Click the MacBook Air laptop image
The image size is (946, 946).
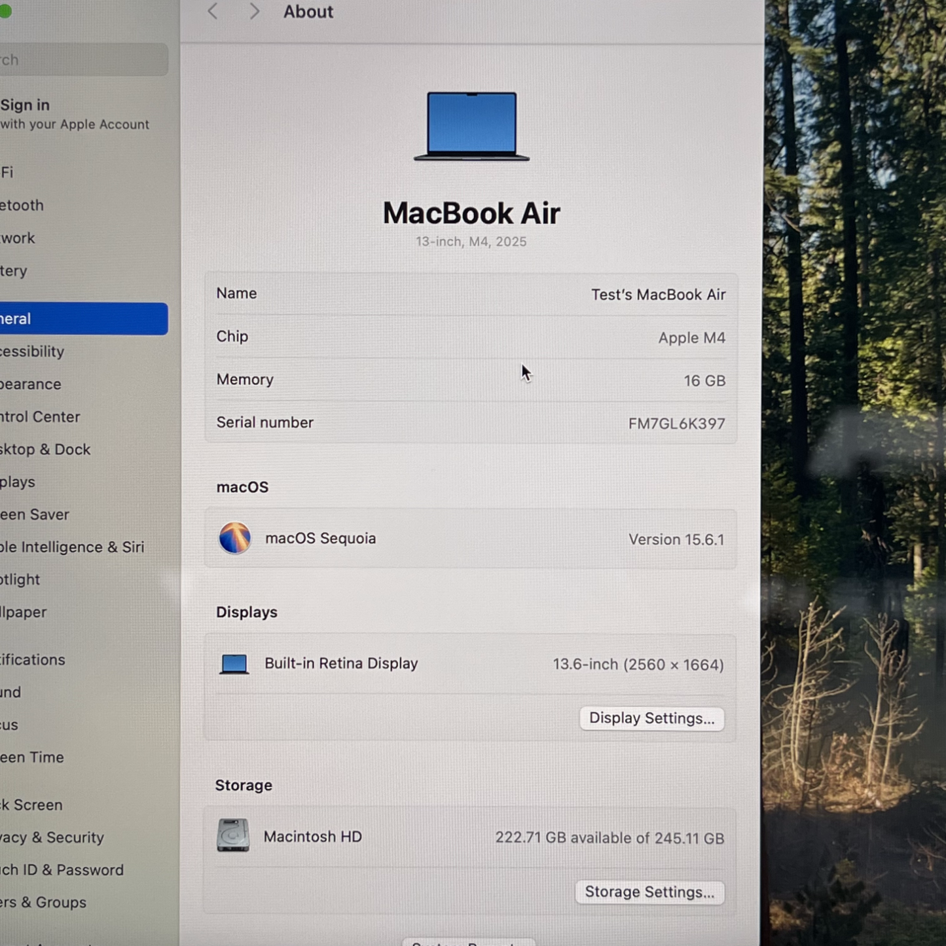coord(471,126)
